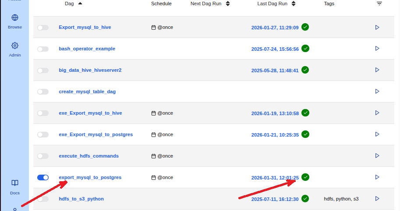Click success status icon for export_mysql_to_postgres

click(x=305, y=177)
